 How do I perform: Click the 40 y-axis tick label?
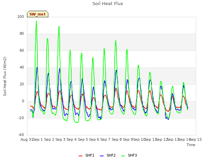22,67
